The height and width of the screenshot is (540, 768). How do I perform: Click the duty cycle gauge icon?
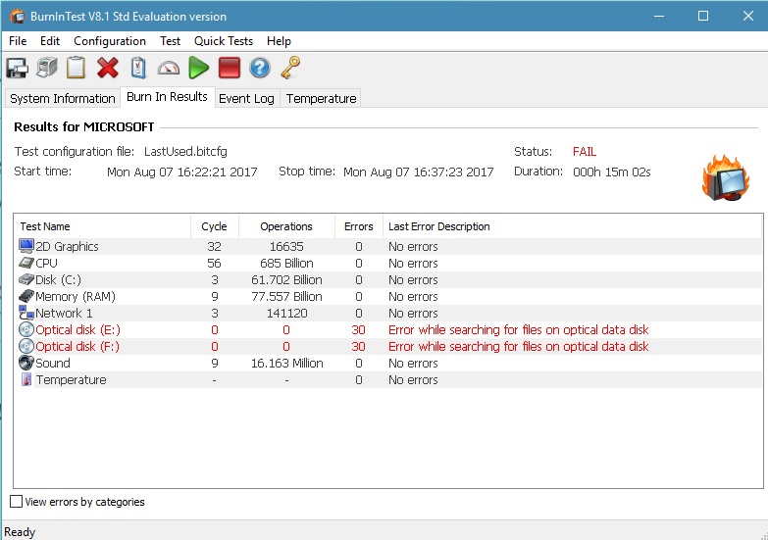(x=169, y=68)
